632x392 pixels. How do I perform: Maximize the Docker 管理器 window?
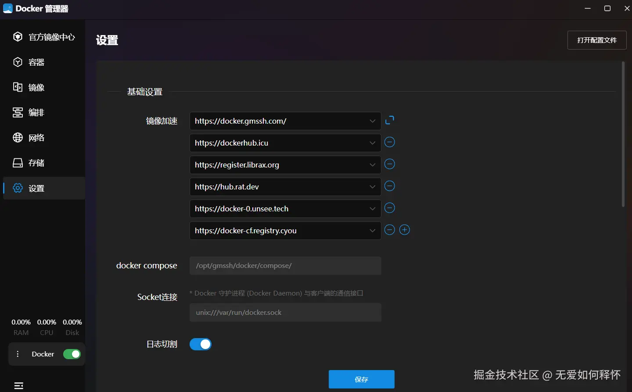coord(607,8)
